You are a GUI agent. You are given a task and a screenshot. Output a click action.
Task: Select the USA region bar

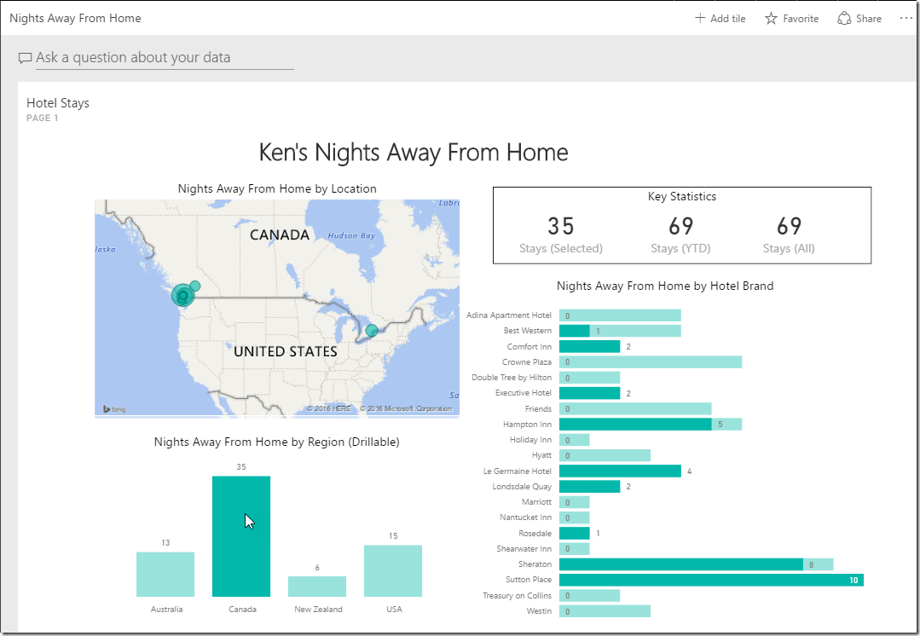coord(392,571)
